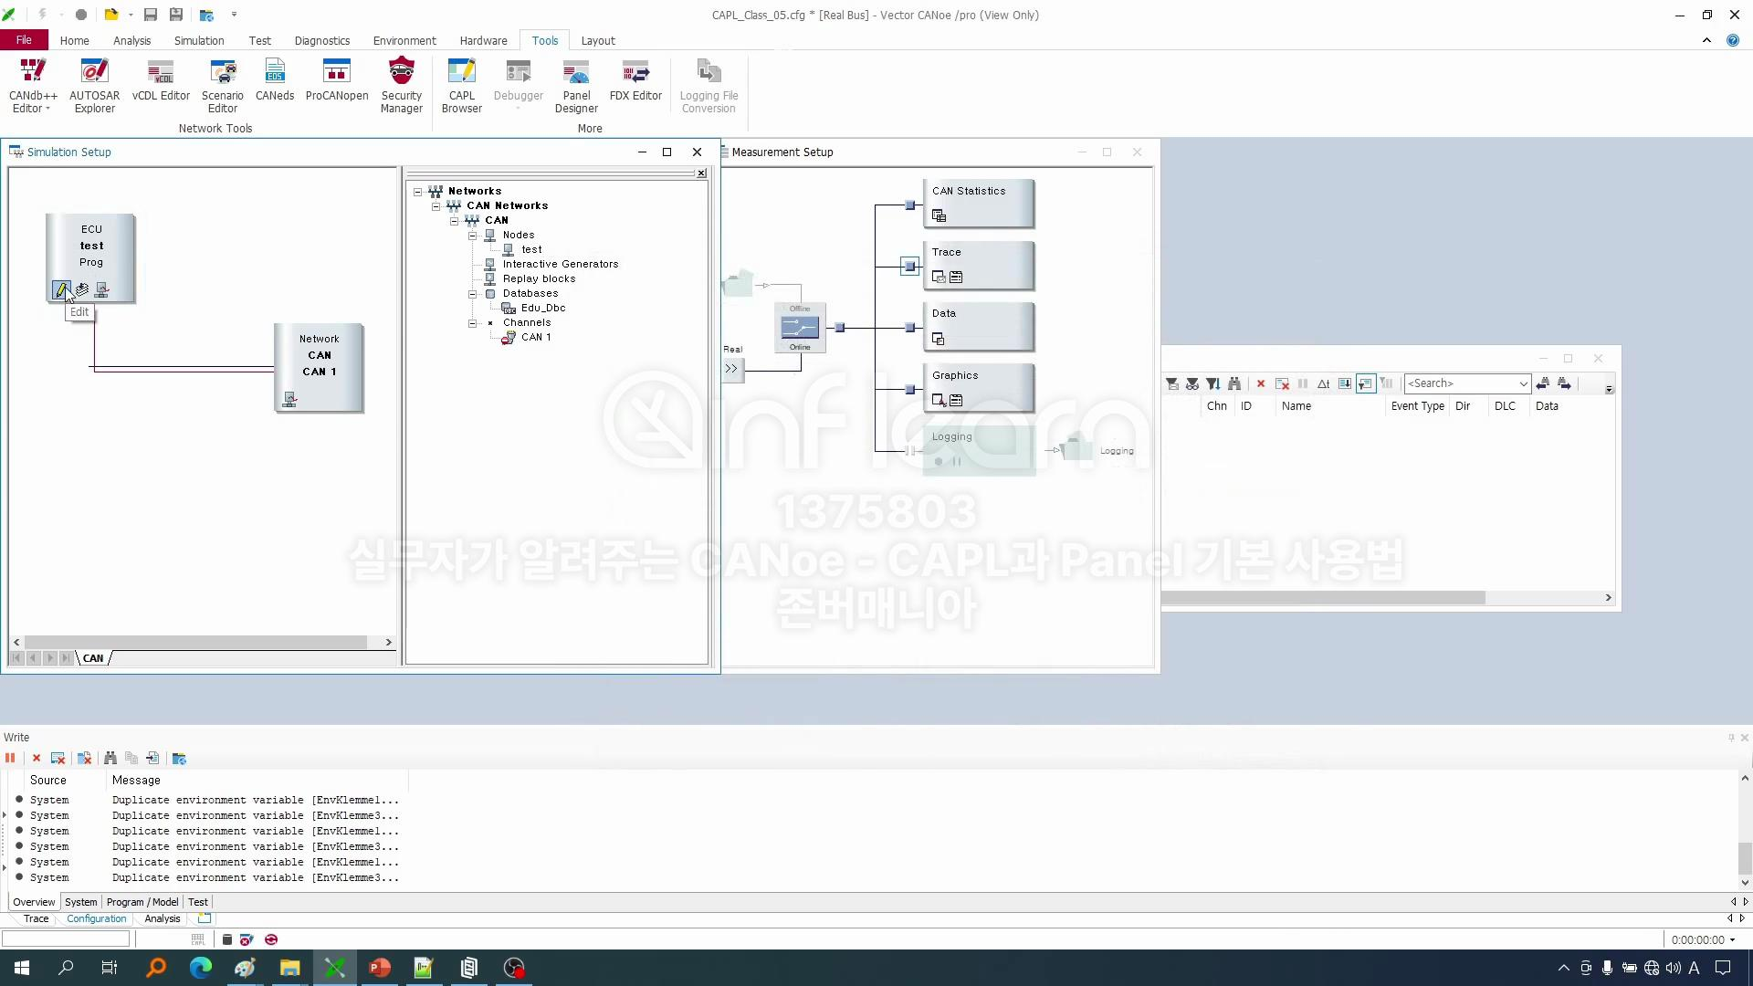This screenshot has width=1753, height=986.
Task: Switch to the Diagnostics ribbon tab
Action: point(322,40)
